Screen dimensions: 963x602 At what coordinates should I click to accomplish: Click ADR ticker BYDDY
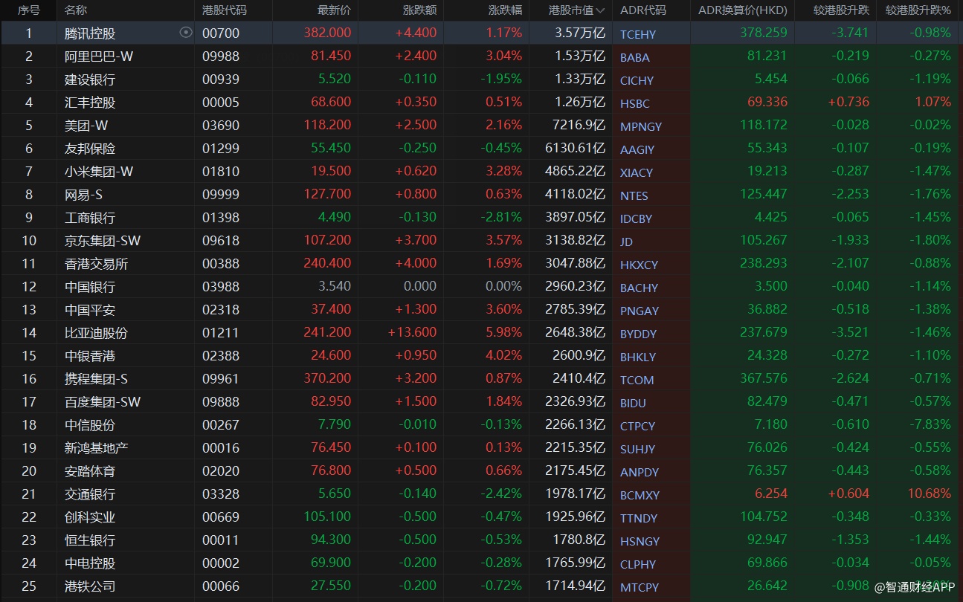(x=638, y=334)
